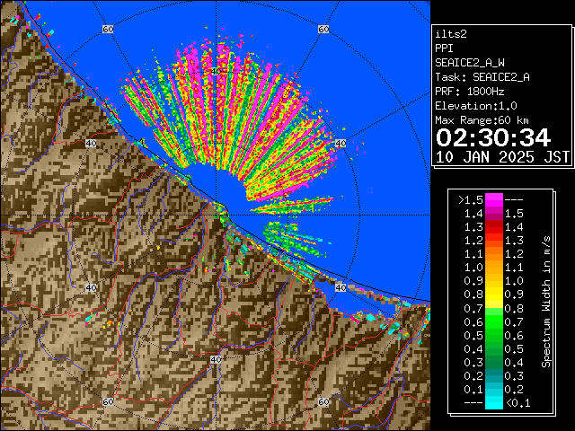Click the Spectrum Width in m/s legend title
Screen dimensions: 575x431
[x=546, y=302]
